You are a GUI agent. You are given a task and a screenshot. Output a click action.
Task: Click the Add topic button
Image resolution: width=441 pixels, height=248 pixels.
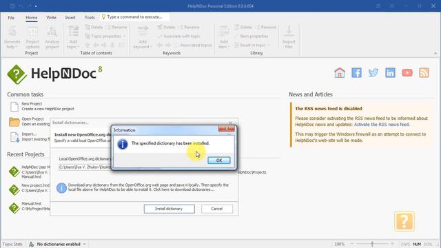pos(74,37)
